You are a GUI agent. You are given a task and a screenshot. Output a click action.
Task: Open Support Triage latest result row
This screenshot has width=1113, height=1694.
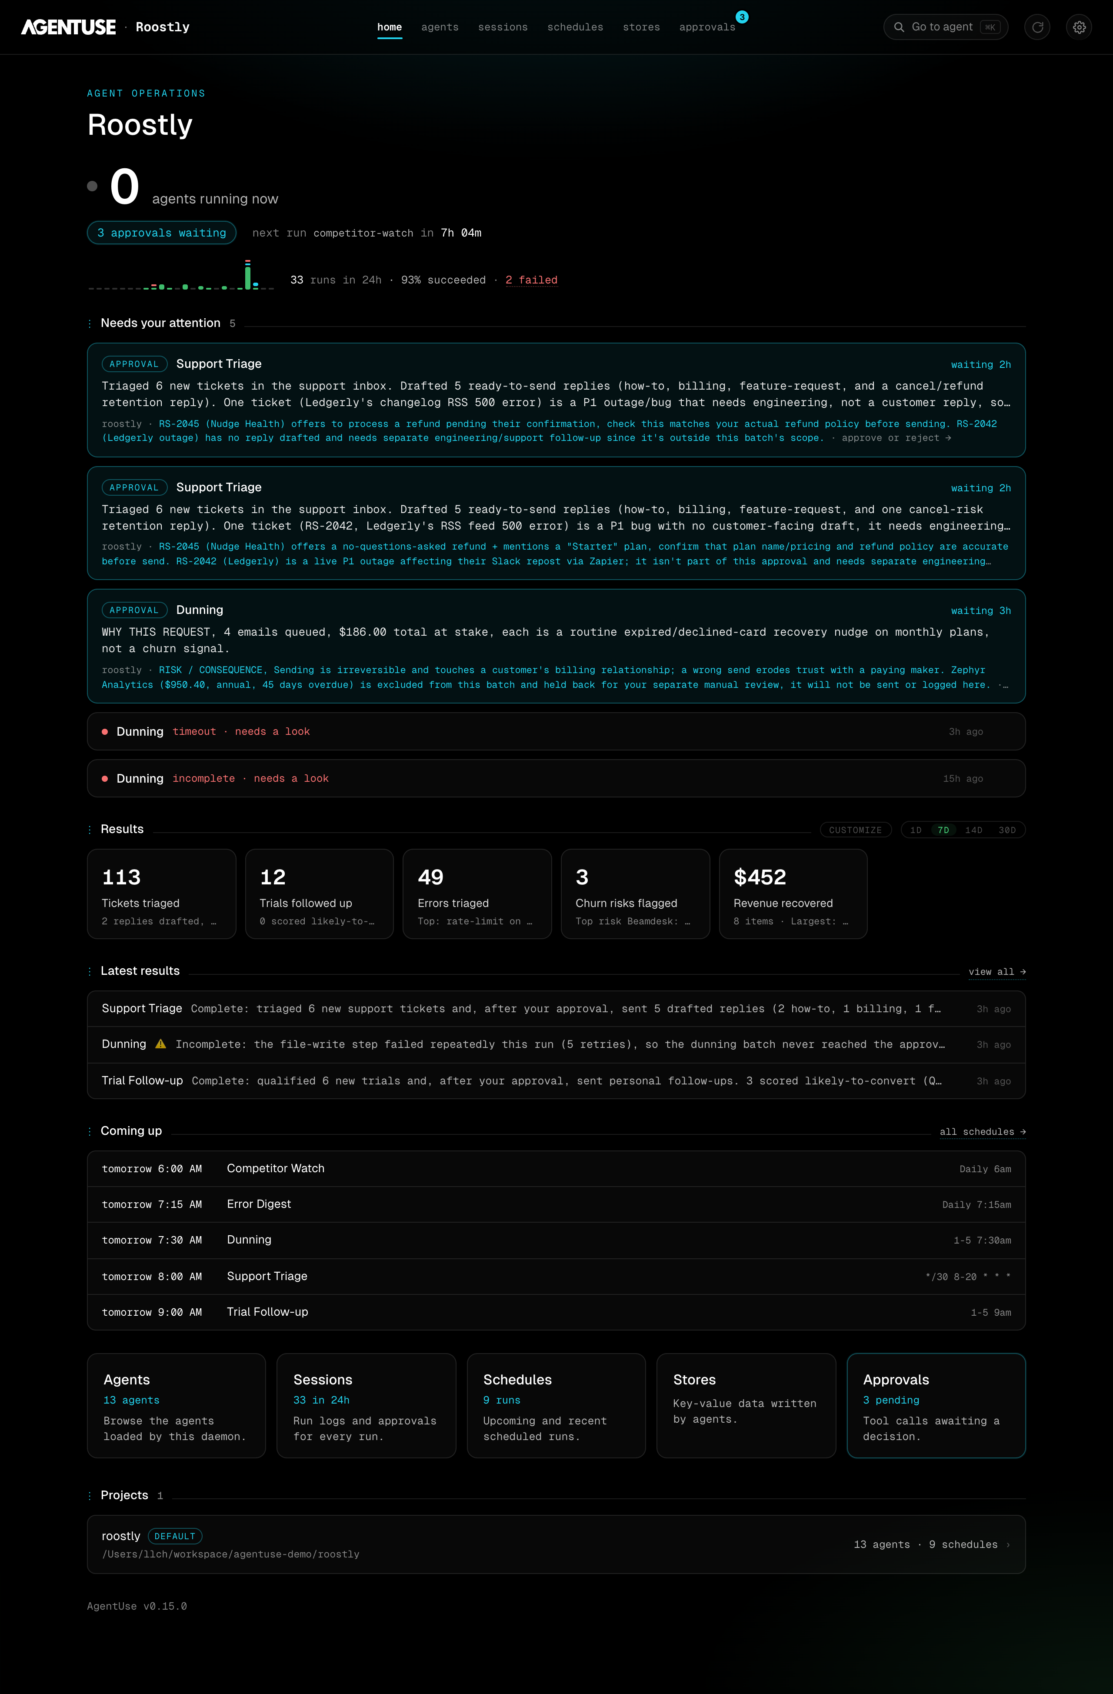click(x=556, y=1009)
